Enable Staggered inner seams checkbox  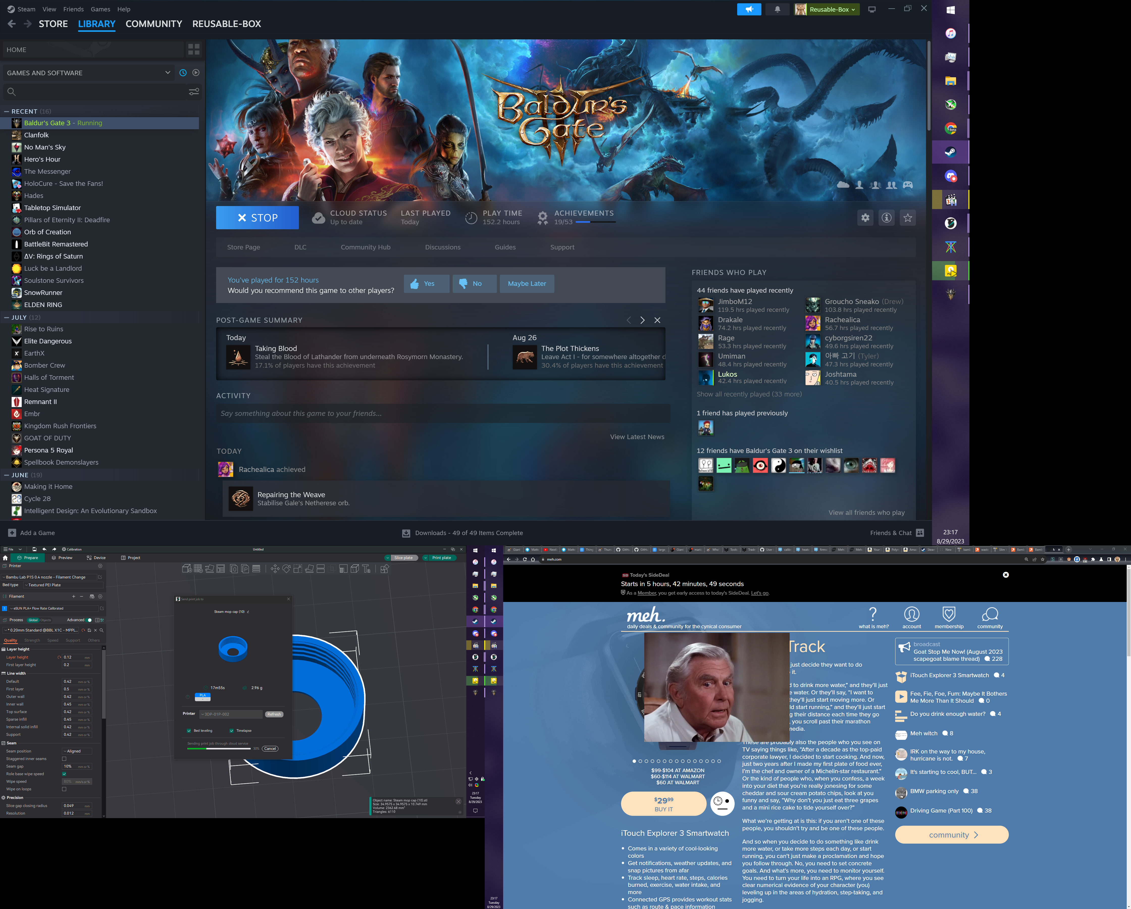pos(64,759)
